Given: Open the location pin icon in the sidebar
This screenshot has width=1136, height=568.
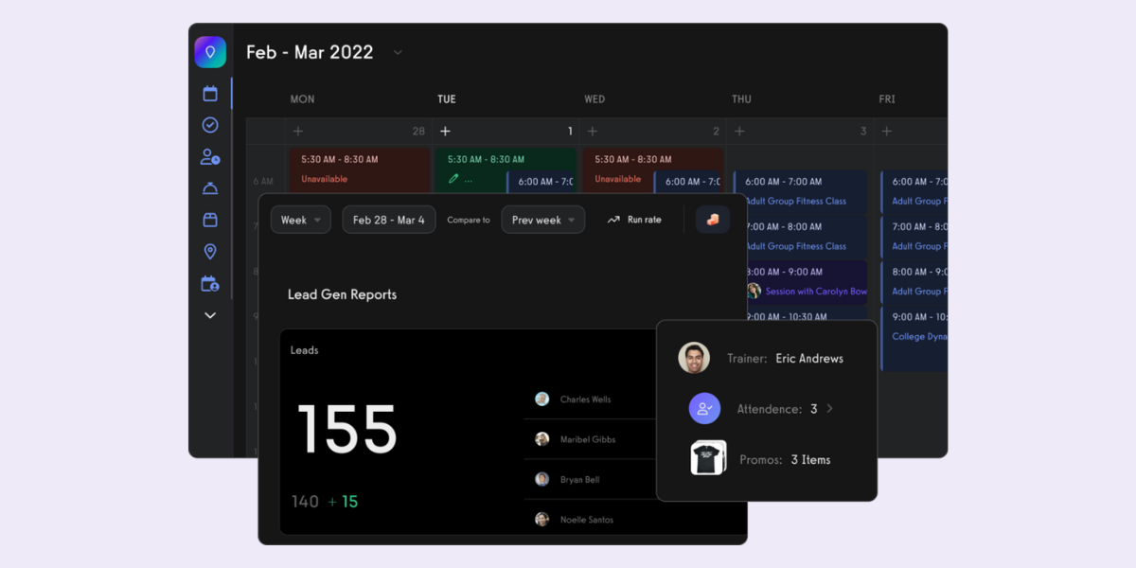Looking at the screenshot, I should [210, 251].
